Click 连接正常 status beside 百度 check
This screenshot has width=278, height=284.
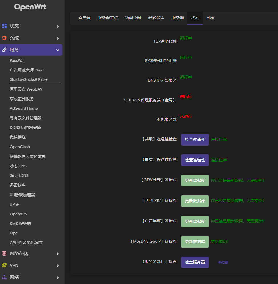[x=219, y=160]
